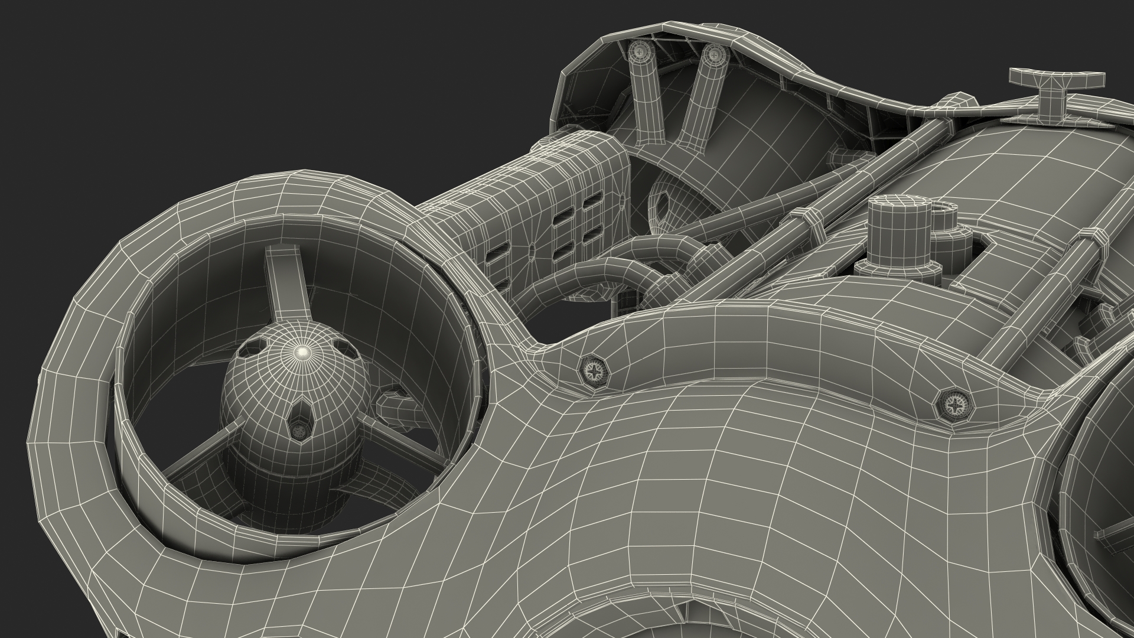Image resolution: width=1134 pixels, height=638 pixels.
Task: Select the left bolt inside the rear housing
Action: 641,51
